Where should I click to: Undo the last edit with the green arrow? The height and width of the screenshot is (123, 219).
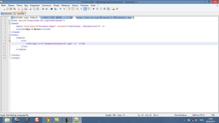[x=43, y=9]
